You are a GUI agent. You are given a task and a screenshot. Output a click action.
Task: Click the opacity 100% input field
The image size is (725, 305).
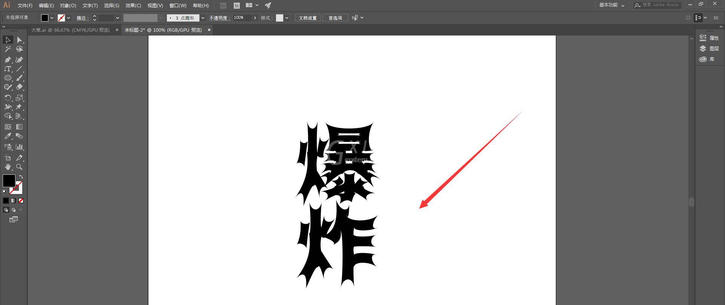(242, 18)
